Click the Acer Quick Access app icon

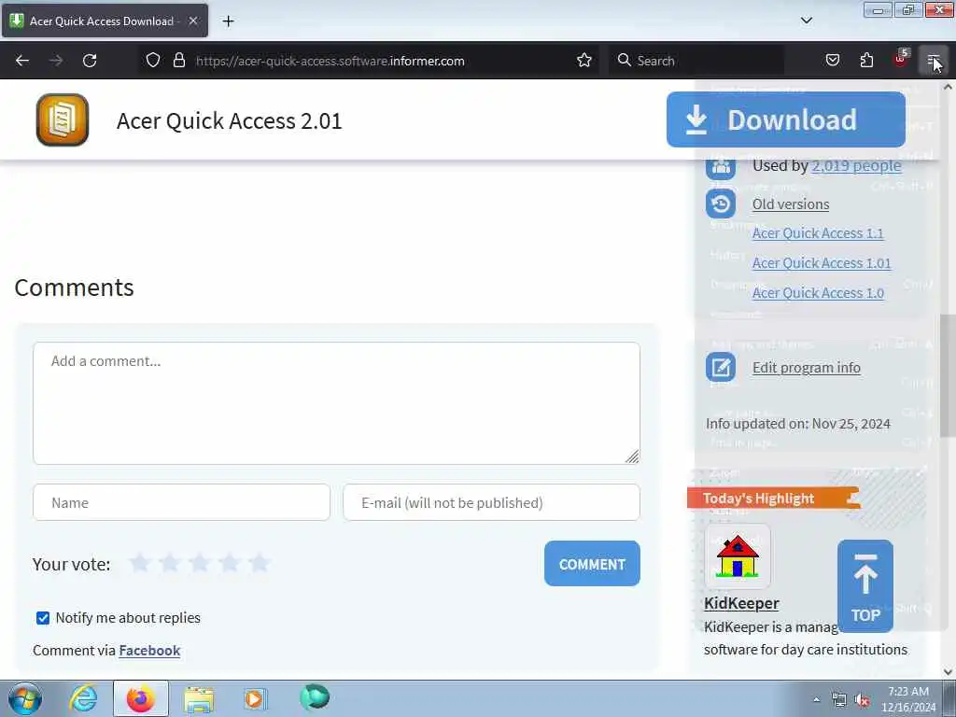point(63,120)
